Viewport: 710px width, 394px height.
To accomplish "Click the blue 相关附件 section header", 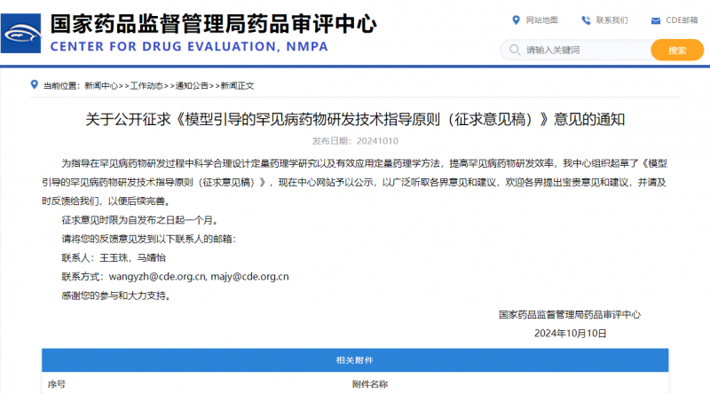I will point(354,360).
